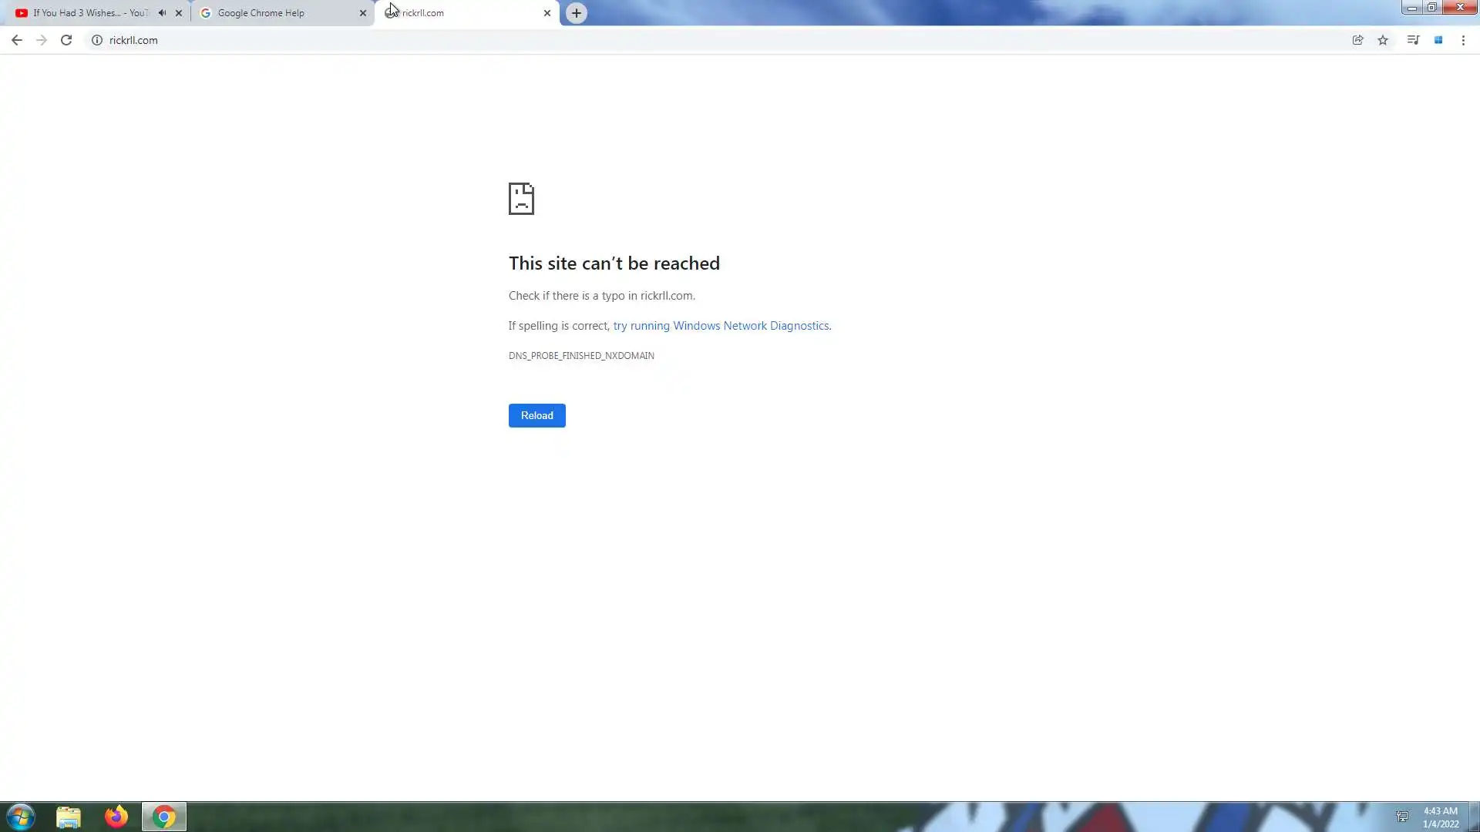Screen dimensions: 1480x832
Task: Bookmark this page with star icon
Action: coord(1383,40)
